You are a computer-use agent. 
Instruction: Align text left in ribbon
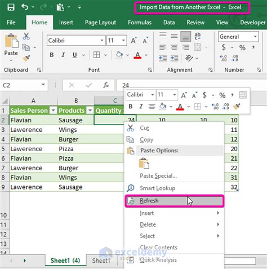tap(163, 47)
